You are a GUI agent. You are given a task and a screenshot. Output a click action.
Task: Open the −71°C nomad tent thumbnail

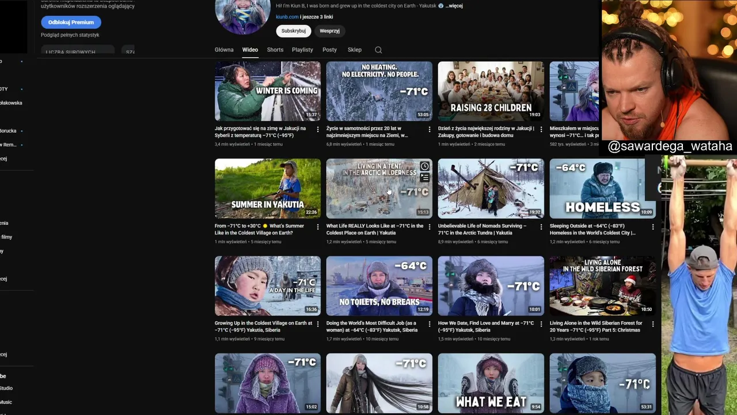click(x=491, y=188)
